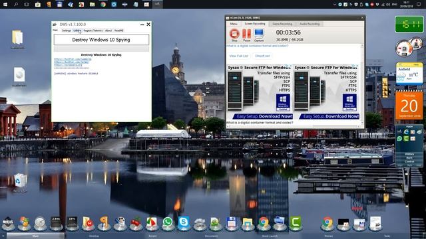Open the ReadME tab in DWS
The width and height of the screenshot is (426, 239).
[118, 31]
